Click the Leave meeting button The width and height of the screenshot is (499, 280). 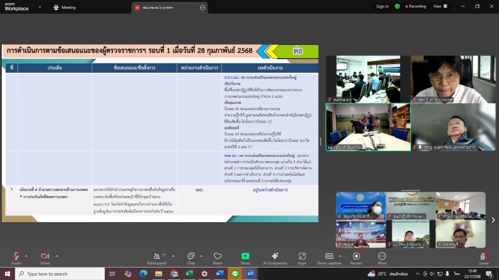click(x=483, y=257)
